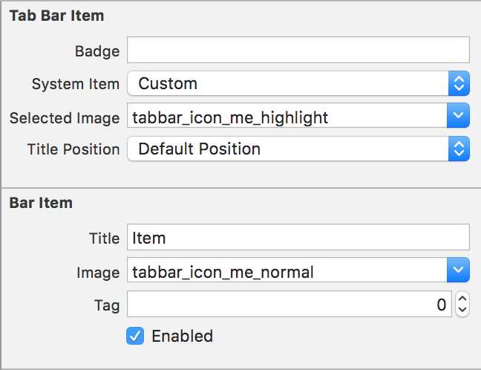
Task: Click the 'Title Position' label
Action: [x=73, y=149]
